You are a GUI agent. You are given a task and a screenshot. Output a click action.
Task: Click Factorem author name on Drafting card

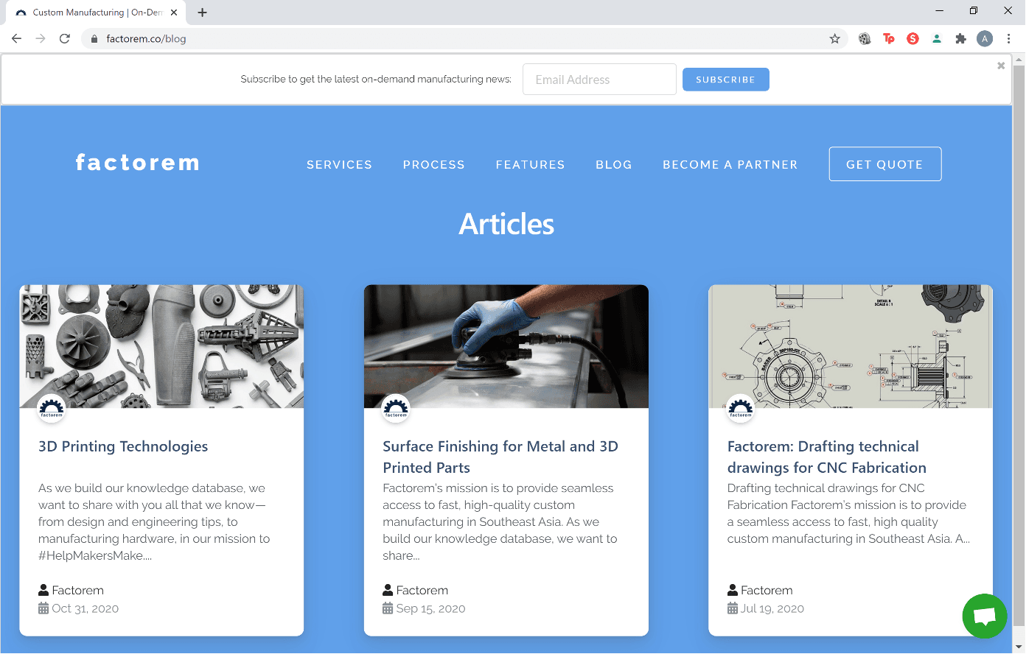767,590
